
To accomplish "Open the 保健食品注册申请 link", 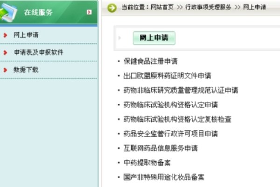I will (x=151, y=61).
